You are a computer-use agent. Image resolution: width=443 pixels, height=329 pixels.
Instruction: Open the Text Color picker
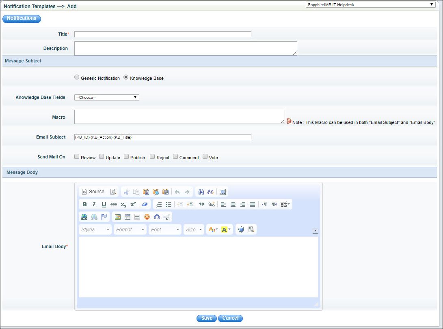213,229
